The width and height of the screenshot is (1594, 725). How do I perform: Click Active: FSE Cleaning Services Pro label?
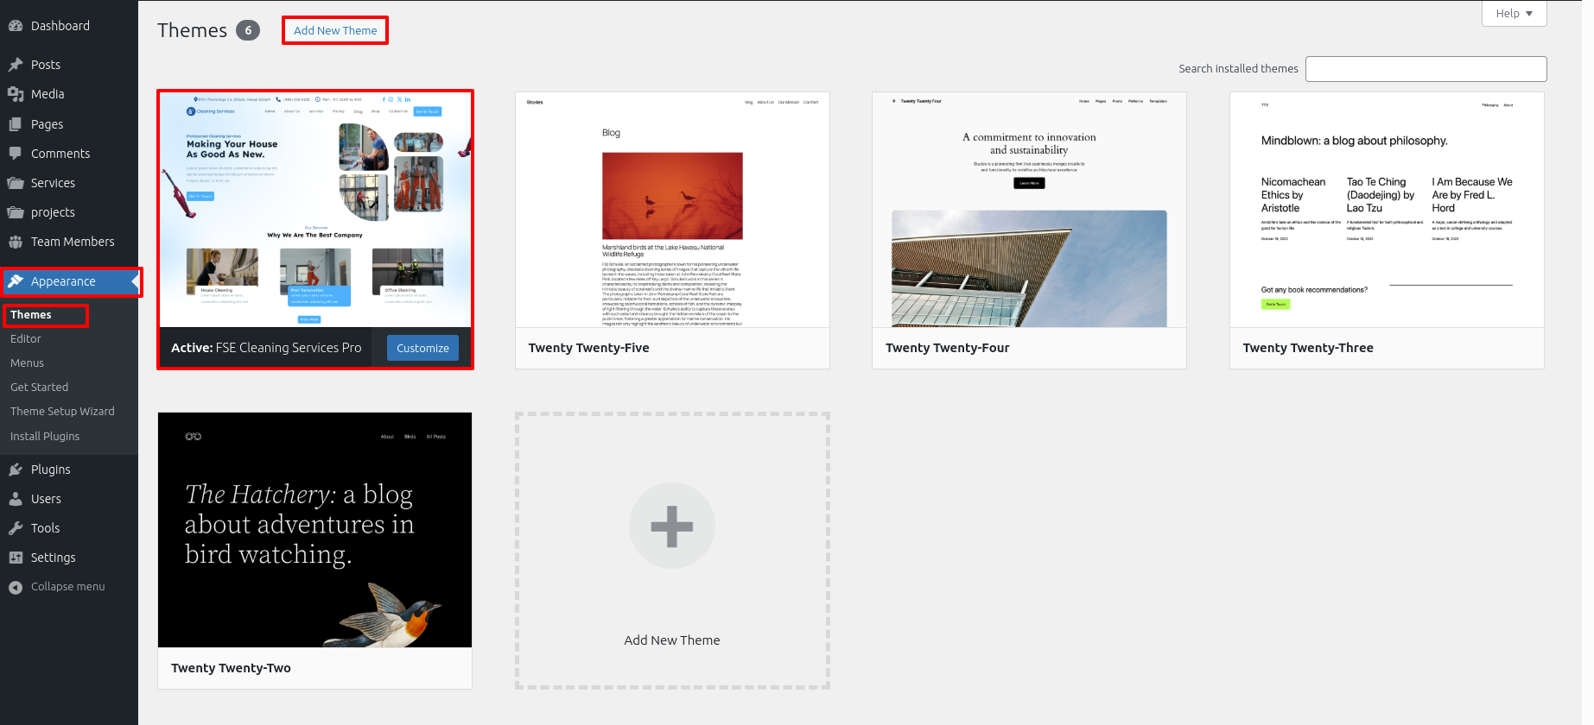pyautogui.click(x=266, y=348)
